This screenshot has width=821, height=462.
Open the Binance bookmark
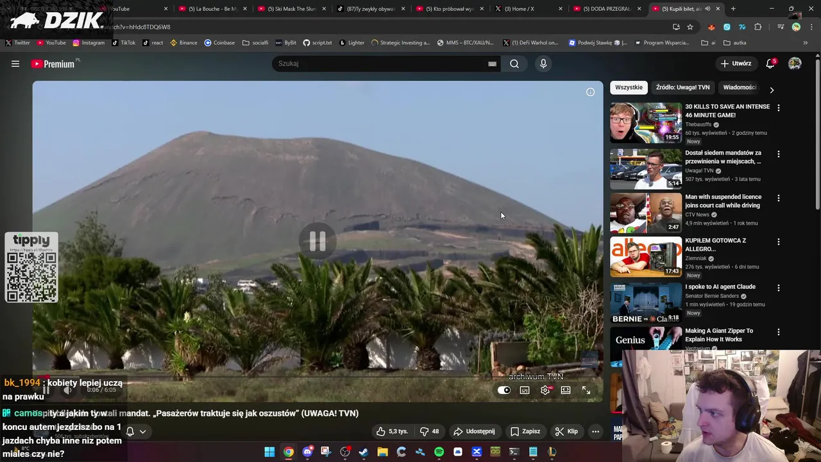point(183,43)
